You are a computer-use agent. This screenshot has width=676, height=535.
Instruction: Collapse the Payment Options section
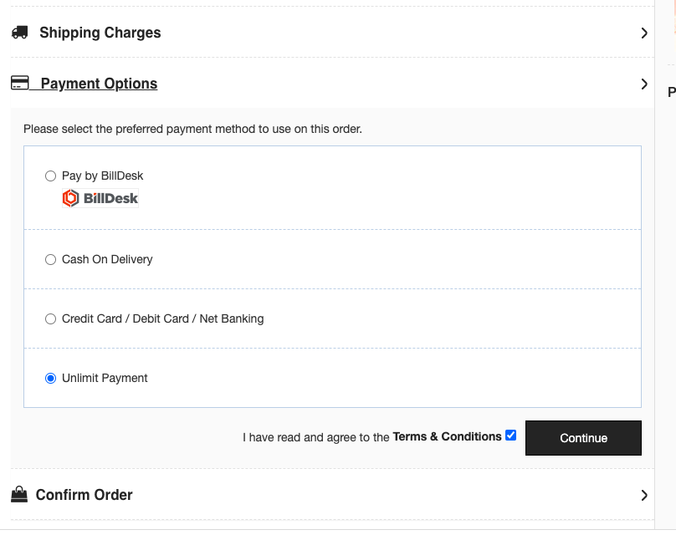click(96, 83)
